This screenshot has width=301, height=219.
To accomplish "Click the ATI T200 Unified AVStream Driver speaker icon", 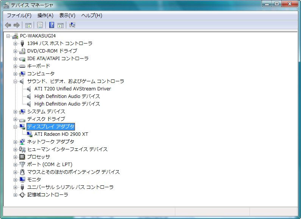I will pyautogui.click(x=30, y=89).
